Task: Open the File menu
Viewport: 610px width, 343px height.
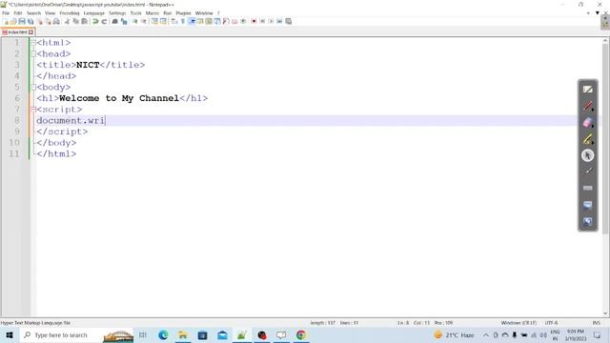Action: point(6,12)
